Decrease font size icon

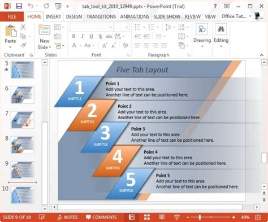(x=114, y=45)
